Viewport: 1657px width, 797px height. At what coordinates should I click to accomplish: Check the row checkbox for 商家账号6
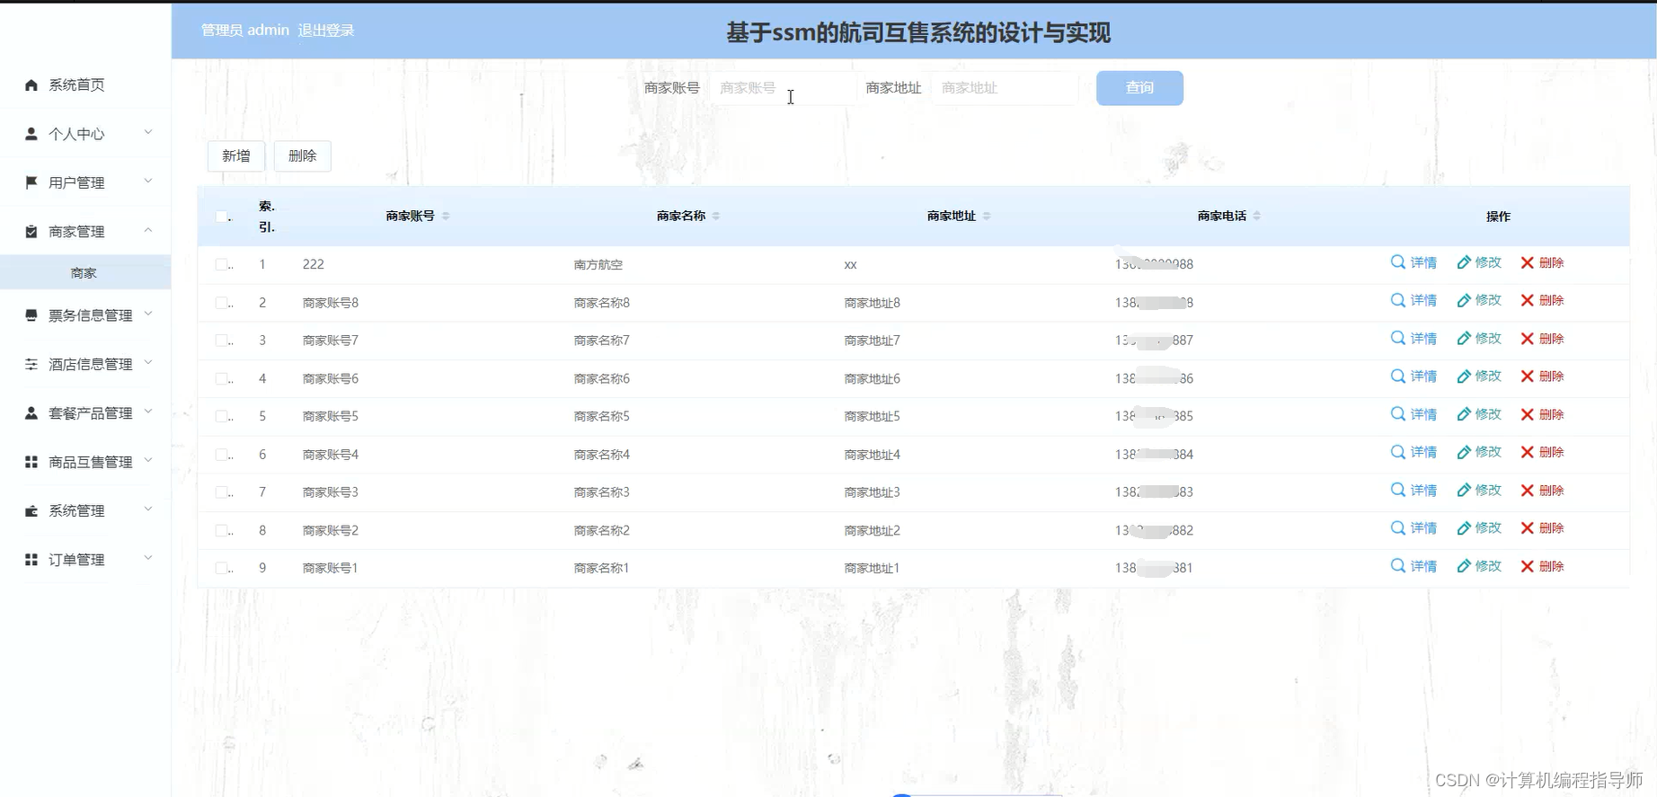[x=222, y=378]
